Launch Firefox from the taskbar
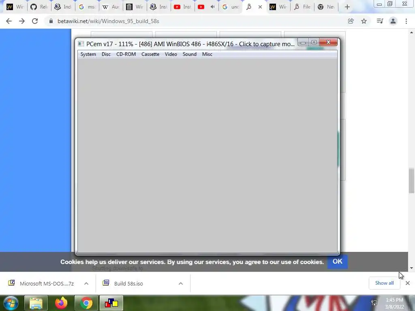Screen dimensions: 415x311 coord(61,303)
